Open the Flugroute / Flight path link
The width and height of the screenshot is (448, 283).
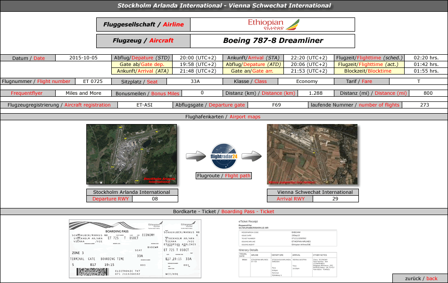click(224, 175)
